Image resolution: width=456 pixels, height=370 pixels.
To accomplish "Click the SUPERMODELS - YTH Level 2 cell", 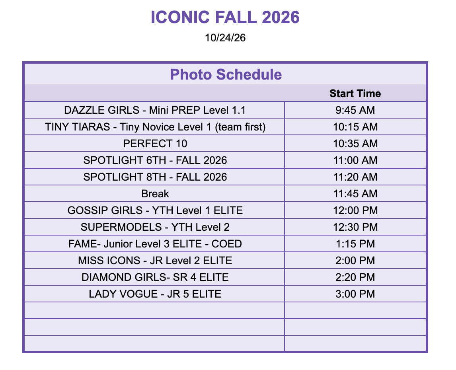I will (155, 227).
